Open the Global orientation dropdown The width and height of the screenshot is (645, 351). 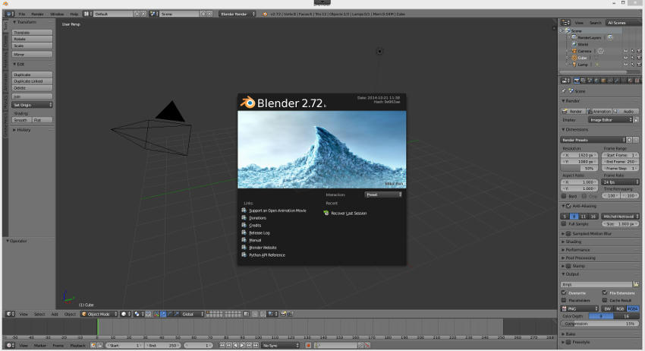(192, 314)
